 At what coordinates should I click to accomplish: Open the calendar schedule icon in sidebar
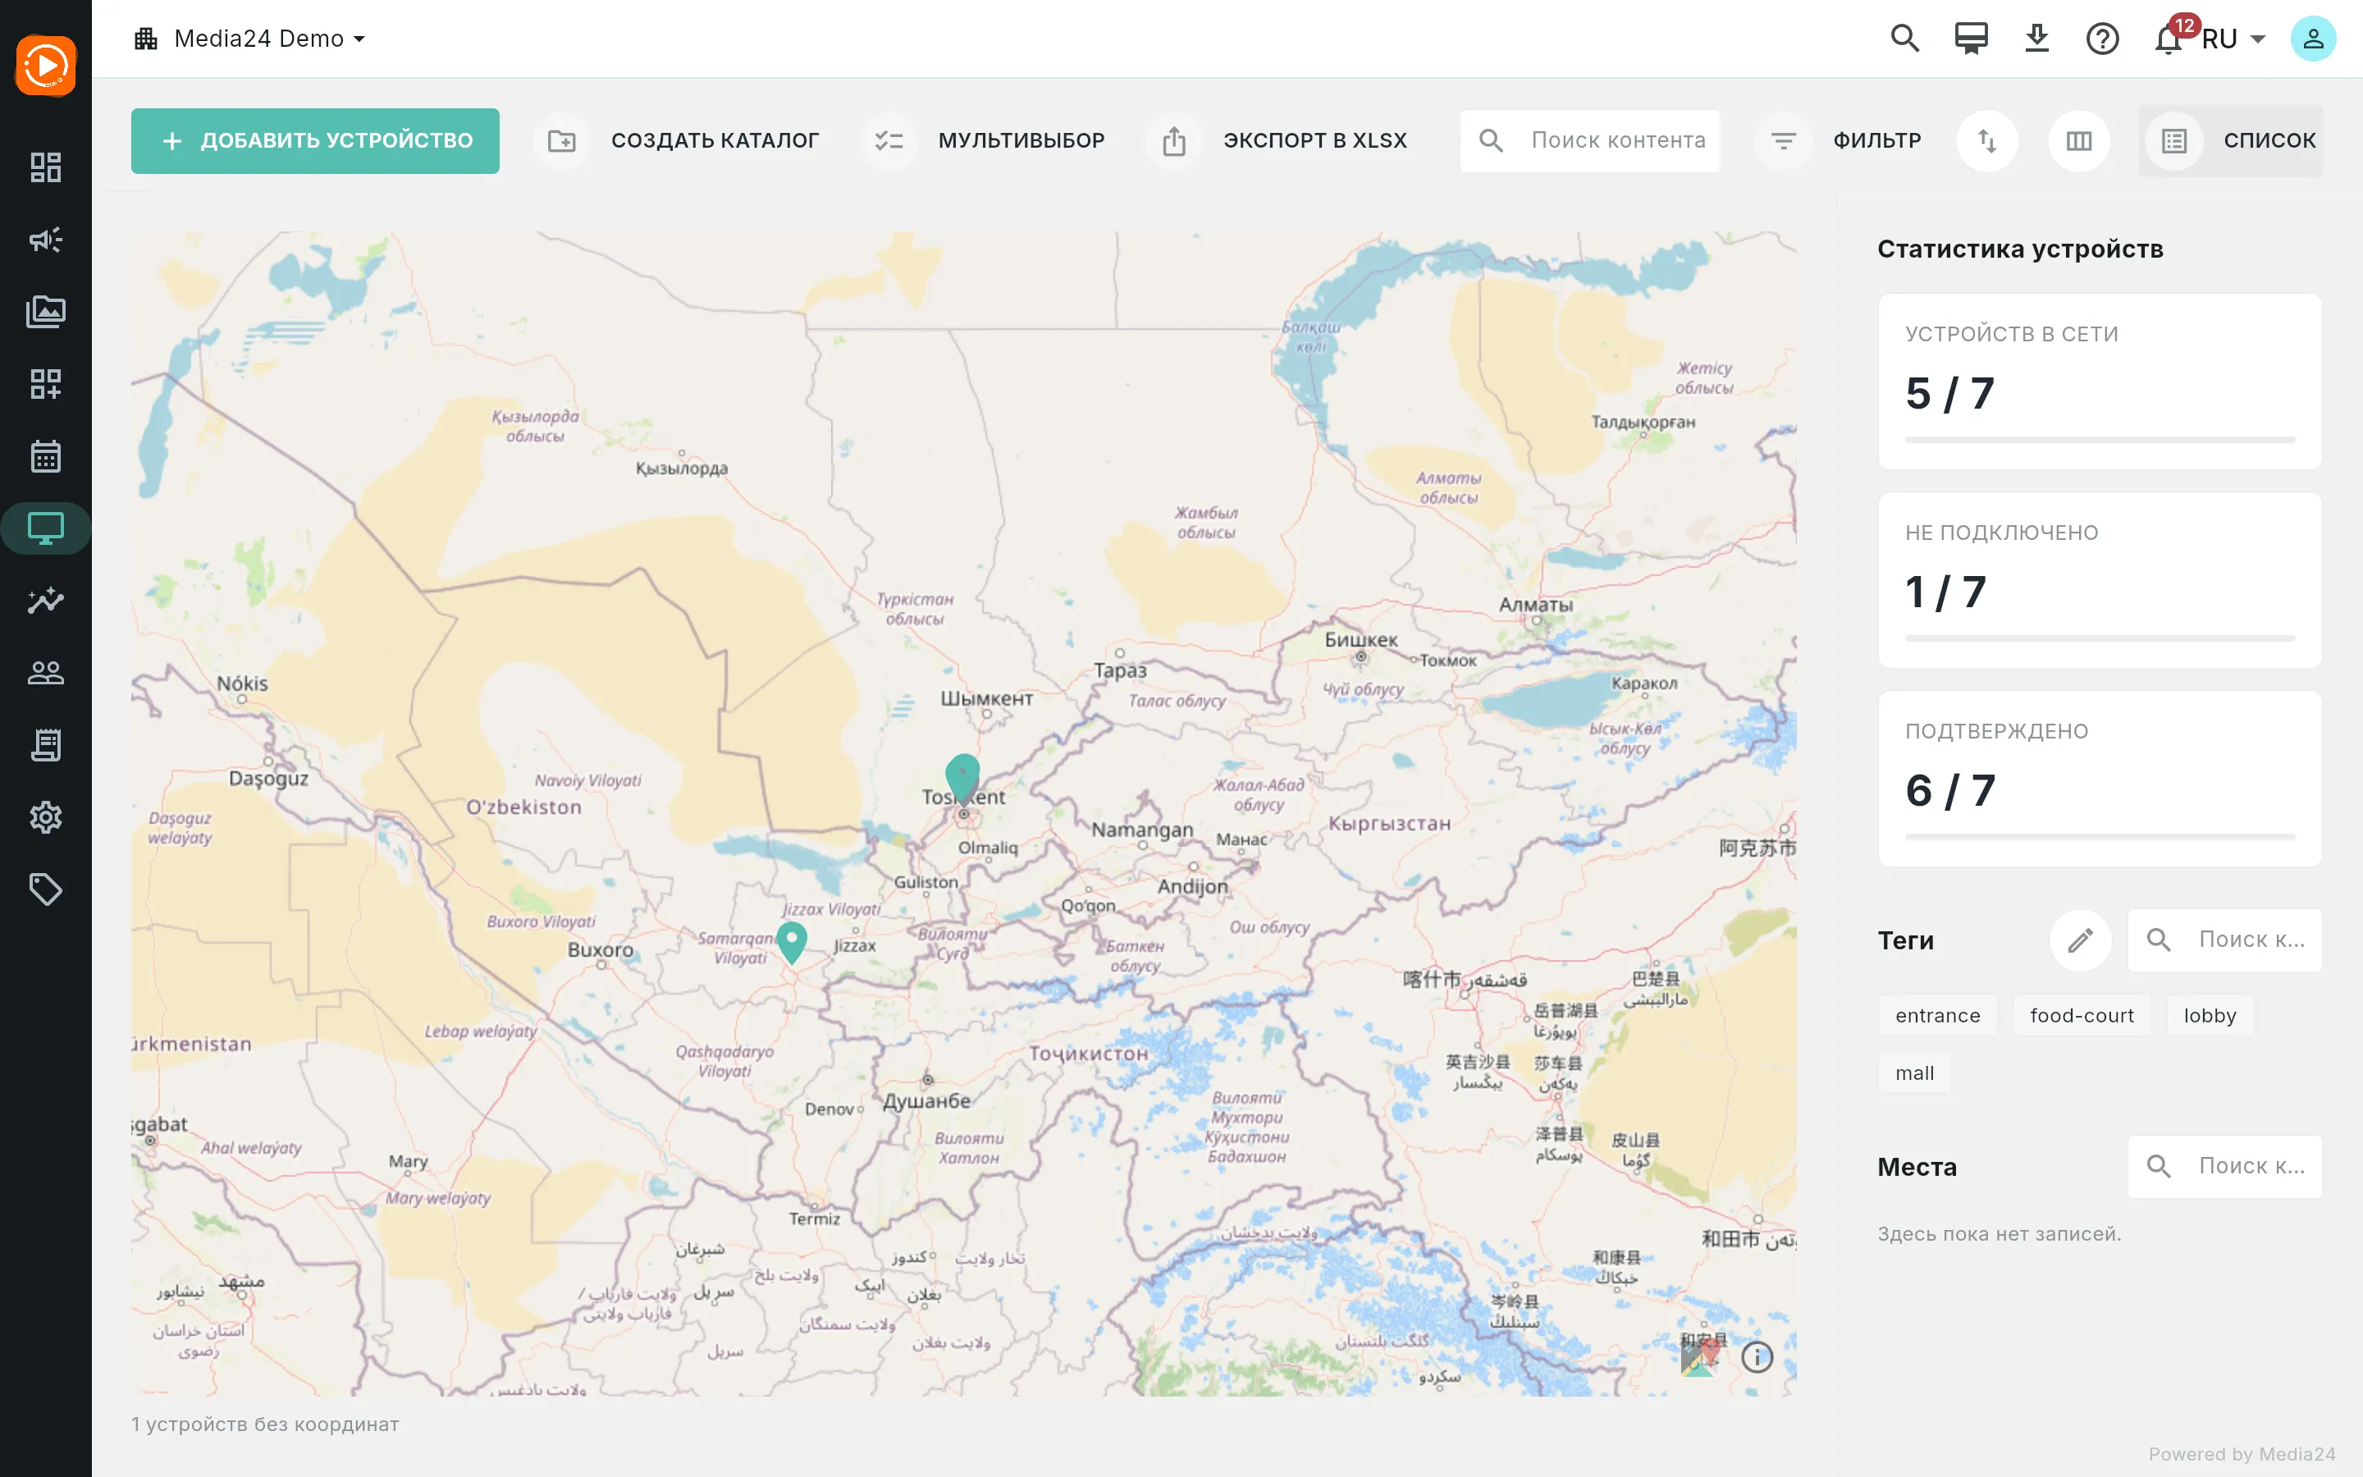coord(46,456)
